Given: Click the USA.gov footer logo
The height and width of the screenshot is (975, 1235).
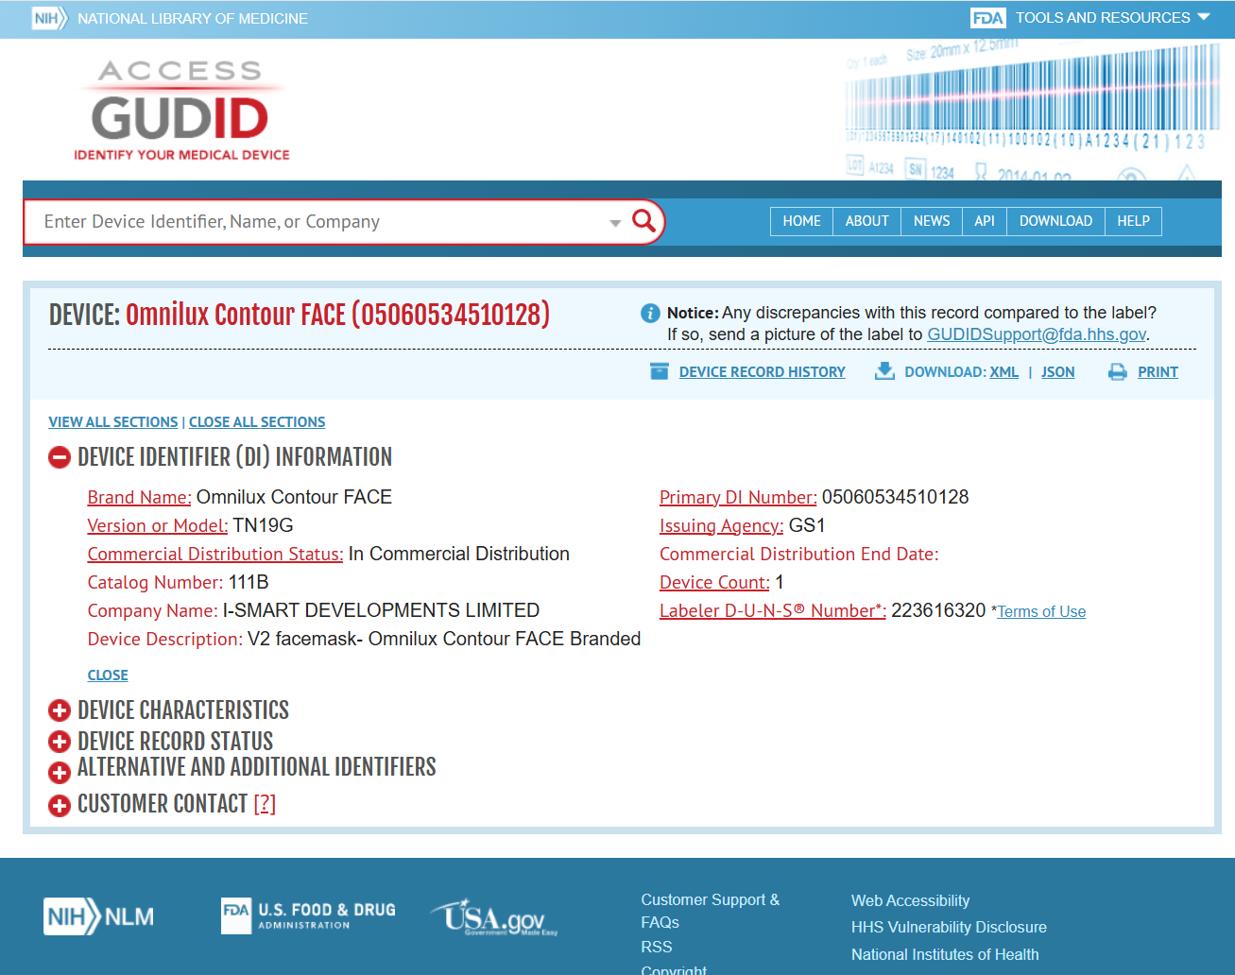Looking at the screenshot, I should tap(494, 916).
